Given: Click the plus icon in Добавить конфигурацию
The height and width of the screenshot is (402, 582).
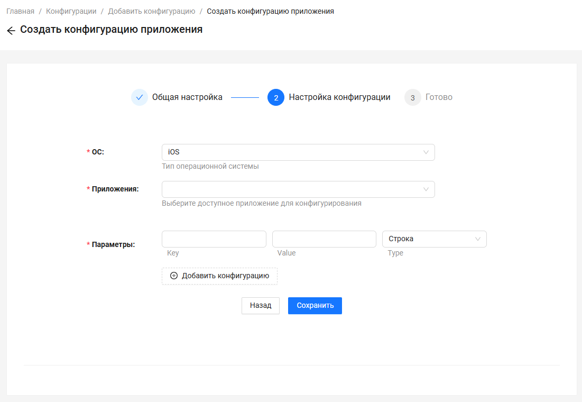Looking at the screenshot, I should coord(174,276).
